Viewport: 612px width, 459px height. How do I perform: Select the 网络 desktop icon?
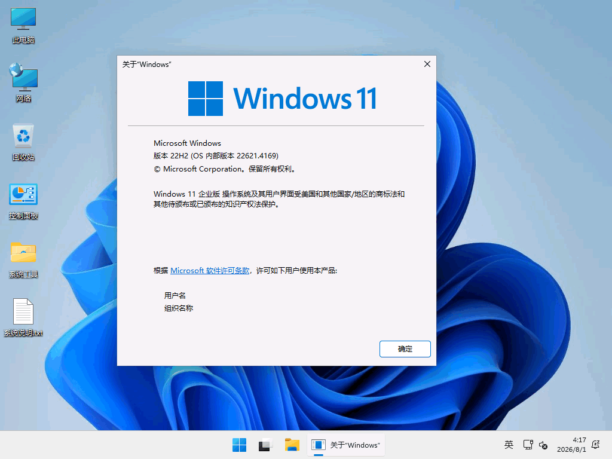(x=23, y=82)
